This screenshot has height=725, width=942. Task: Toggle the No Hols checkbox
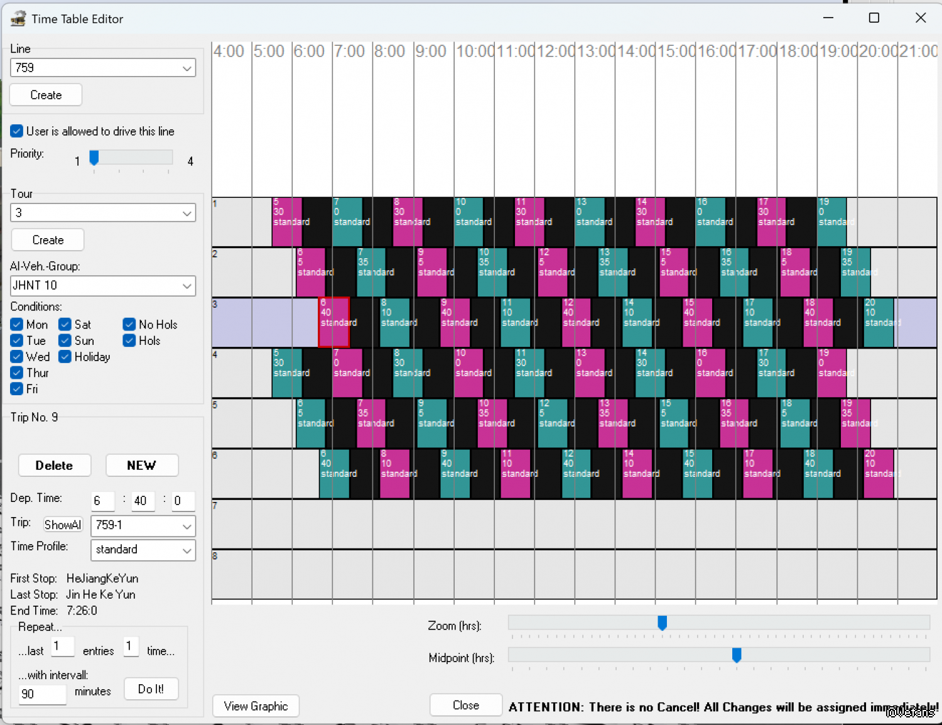pyautogui.click(x=129, y=325)
